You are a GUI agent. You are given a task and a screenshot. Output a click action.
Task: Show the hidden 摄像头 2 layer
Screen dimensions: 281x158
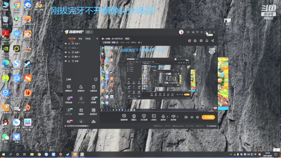(x=66, y=48)
